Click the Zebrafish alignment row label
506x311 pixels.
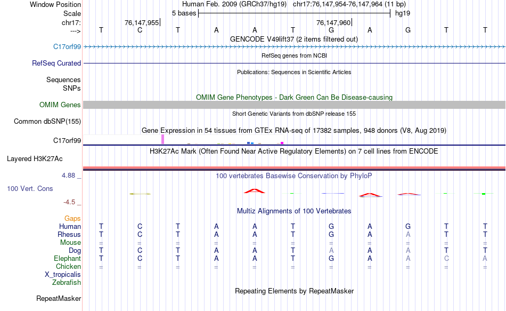tap(66, 282)
